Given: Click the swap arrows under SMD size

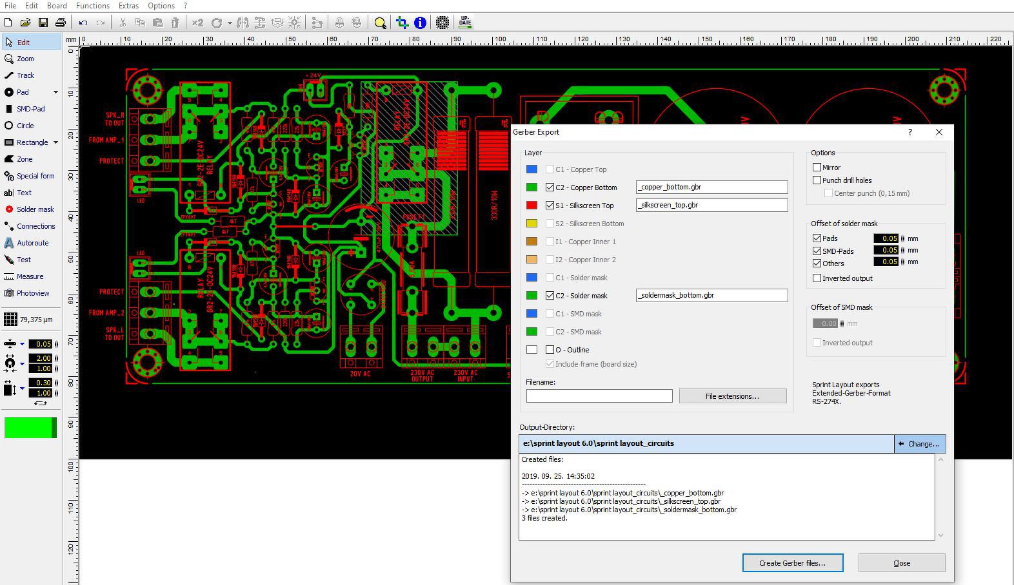Looking at the screenshot, I should coord(41,403).
